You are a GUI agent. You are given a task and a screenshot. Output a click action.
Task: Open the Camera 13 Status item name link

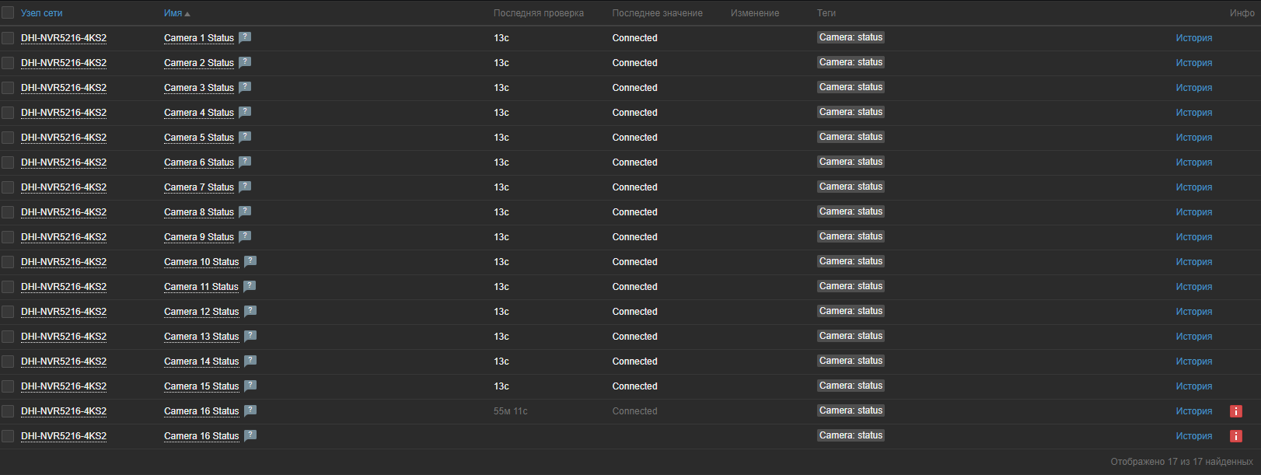pyautogui.click(x=201, y=337)
